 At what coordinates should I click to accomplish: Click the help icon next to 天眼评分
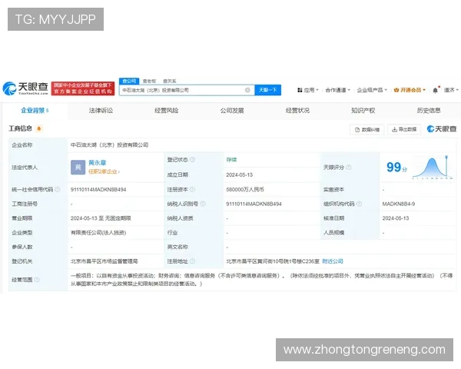click(x=349, y=168)
